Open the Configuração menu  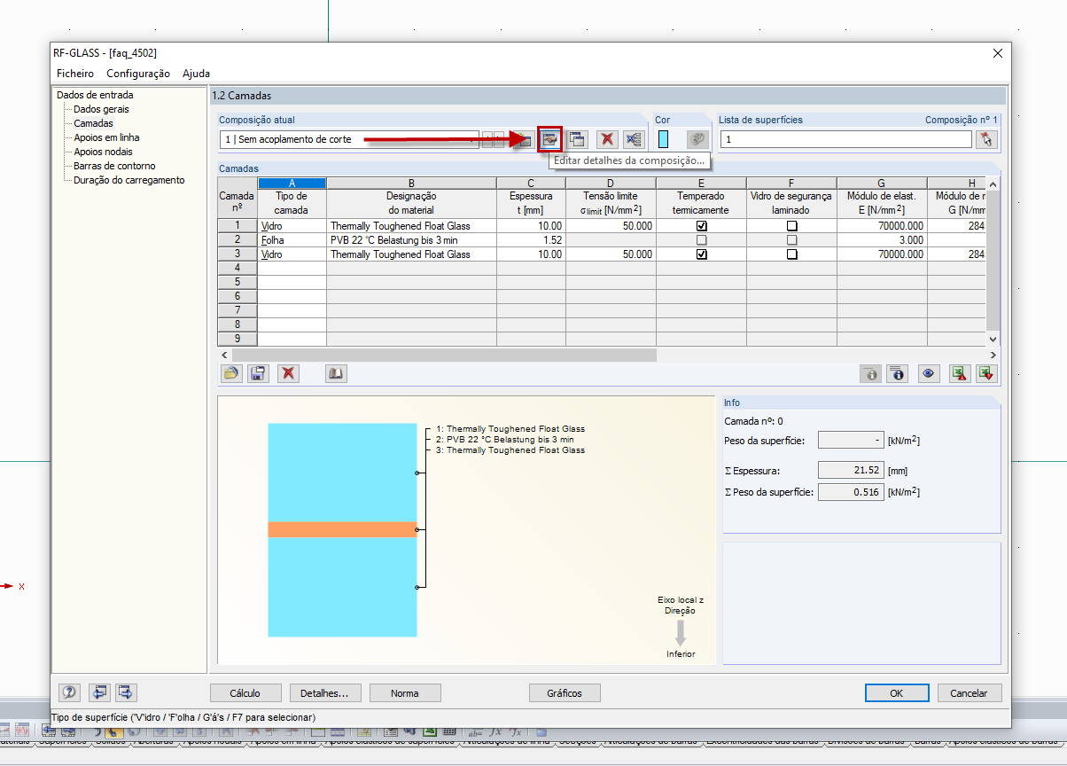coord(138,74)
